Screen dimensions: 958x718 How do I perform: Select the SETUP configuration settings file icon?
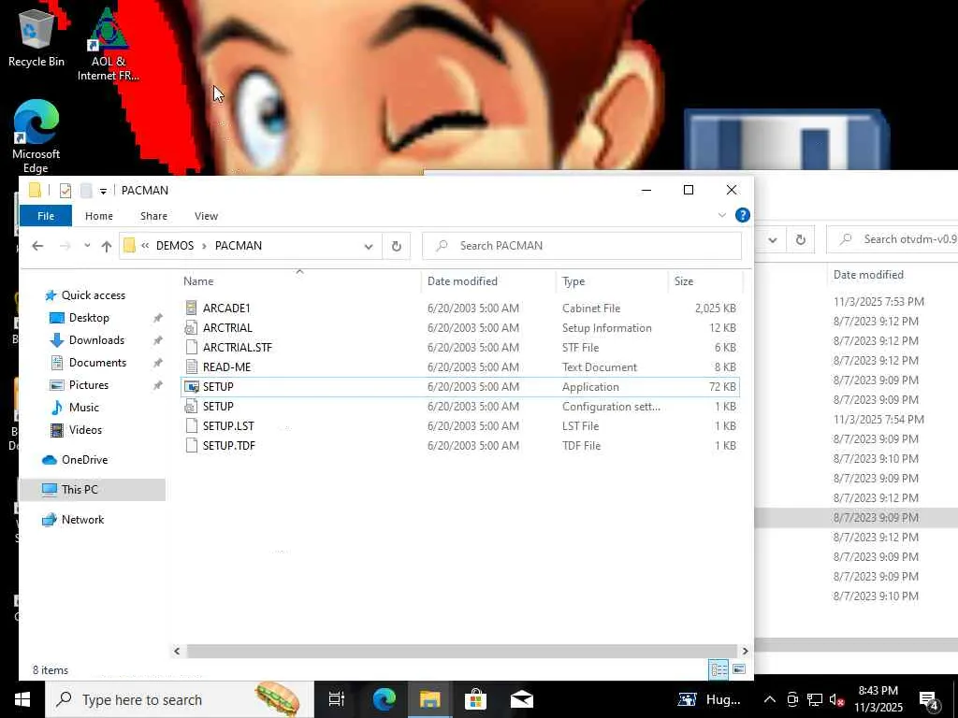191,407
